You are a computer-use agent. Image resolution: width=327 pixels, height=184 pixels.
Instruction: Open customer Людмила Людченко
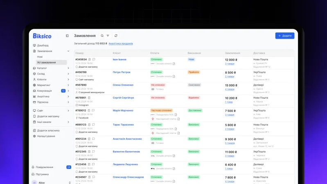pyautogui.click(x=125, y=164)
